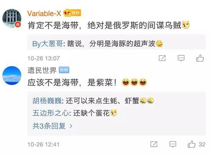Expand replies with 共3条回复 arrow

(53, 126)
